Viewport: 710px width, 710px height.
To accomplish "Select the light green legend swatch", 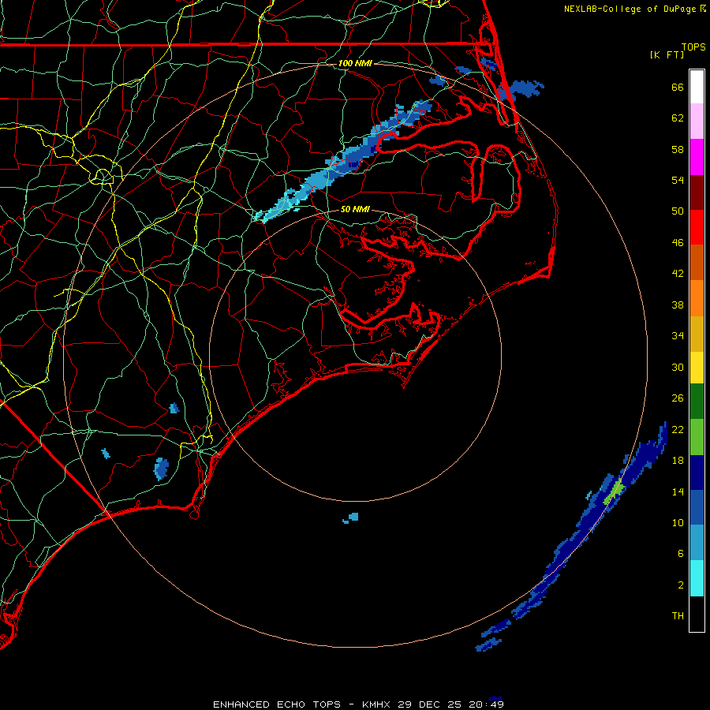I will pyautogui.click(x=697, y=437).
